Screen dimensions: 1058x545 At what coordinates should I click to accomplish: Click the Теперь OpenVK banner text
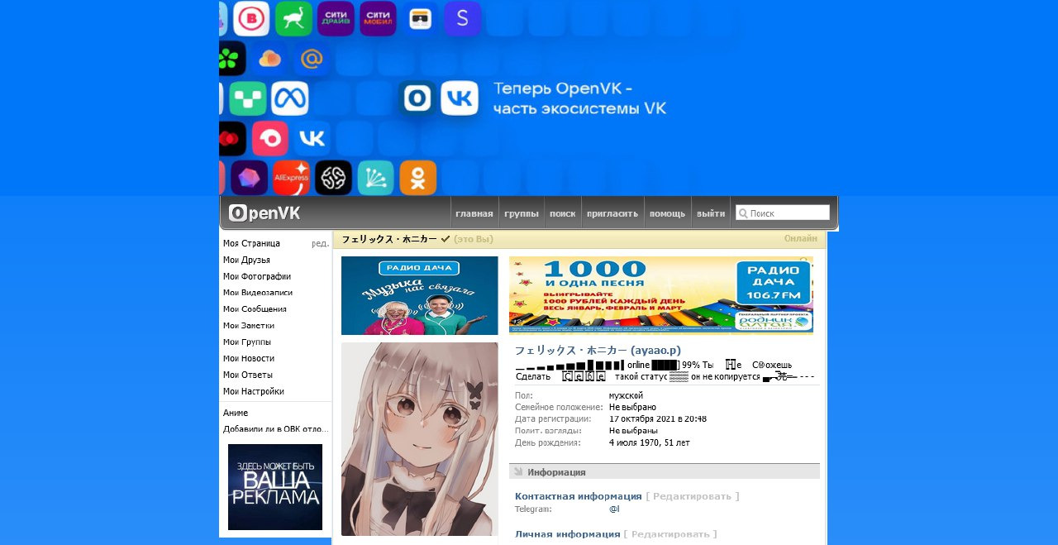(579, 98)
